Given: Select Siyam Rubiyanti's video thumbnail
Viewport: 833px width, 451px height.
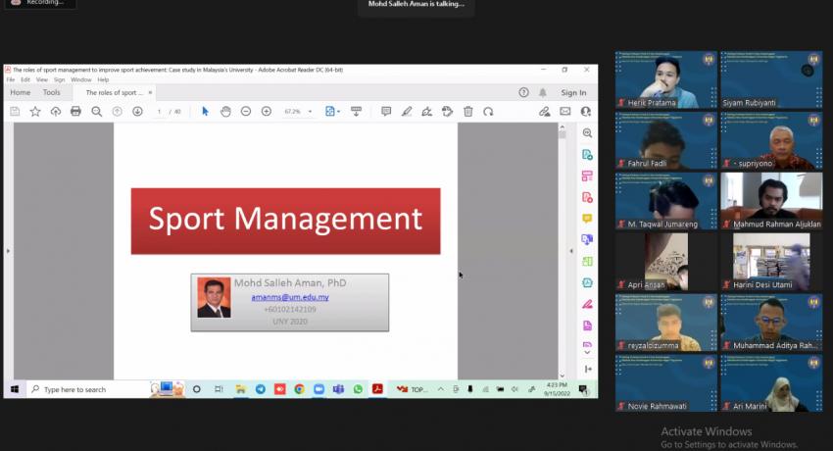Looking at the screenshot, I should click(771, 79).
